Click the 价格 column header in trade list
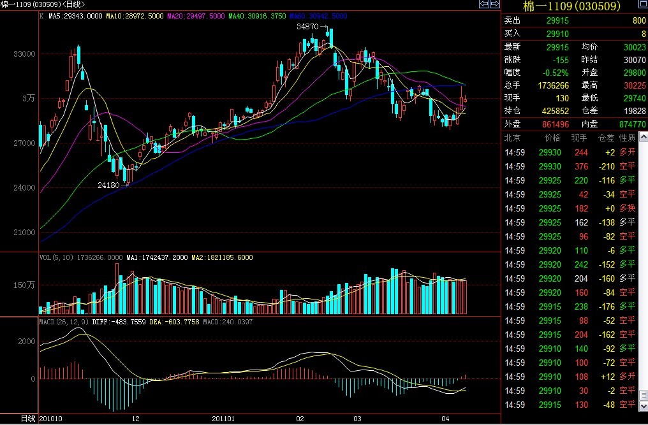Screen dimensions: 648x425 tap(552, 138)
